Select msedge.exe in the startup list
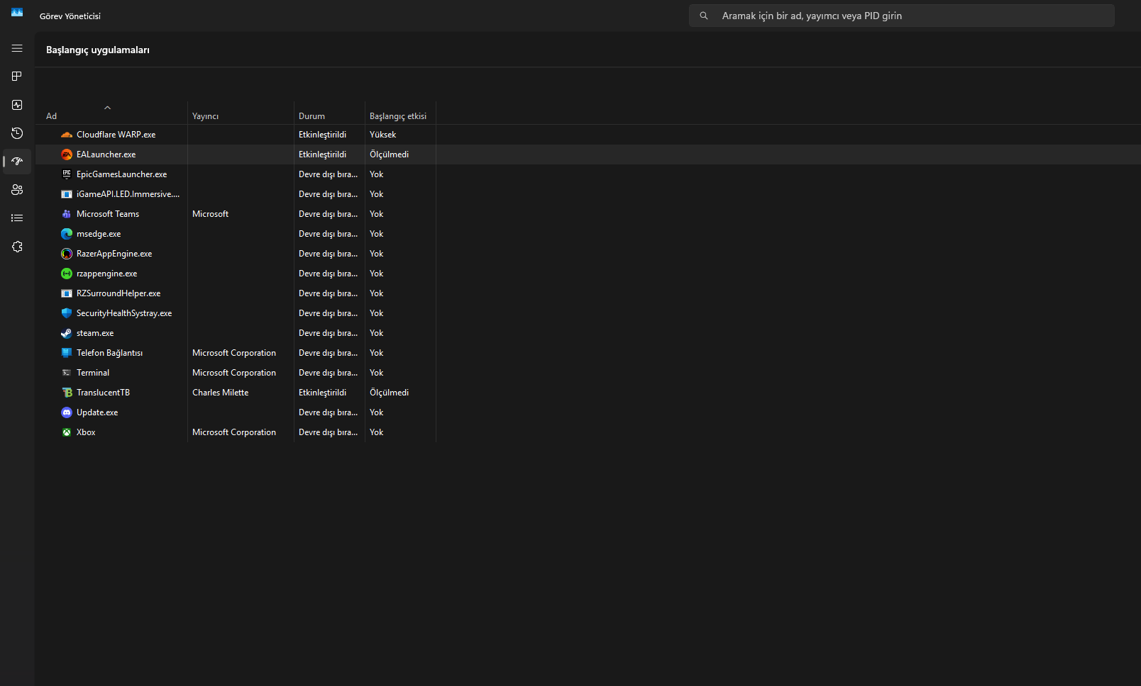The width and height of the screenshot is (1141, 686). click(99, 234)
